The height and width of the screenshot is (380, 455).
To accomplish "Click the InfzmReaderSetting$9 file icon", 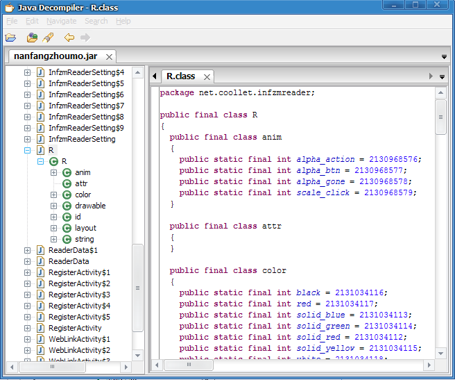I will click(41, 128).
